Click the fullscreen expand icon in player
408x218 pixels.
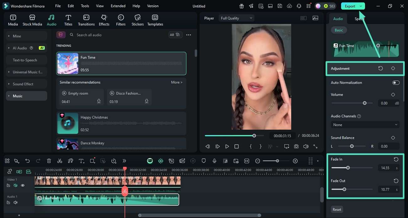315,146
